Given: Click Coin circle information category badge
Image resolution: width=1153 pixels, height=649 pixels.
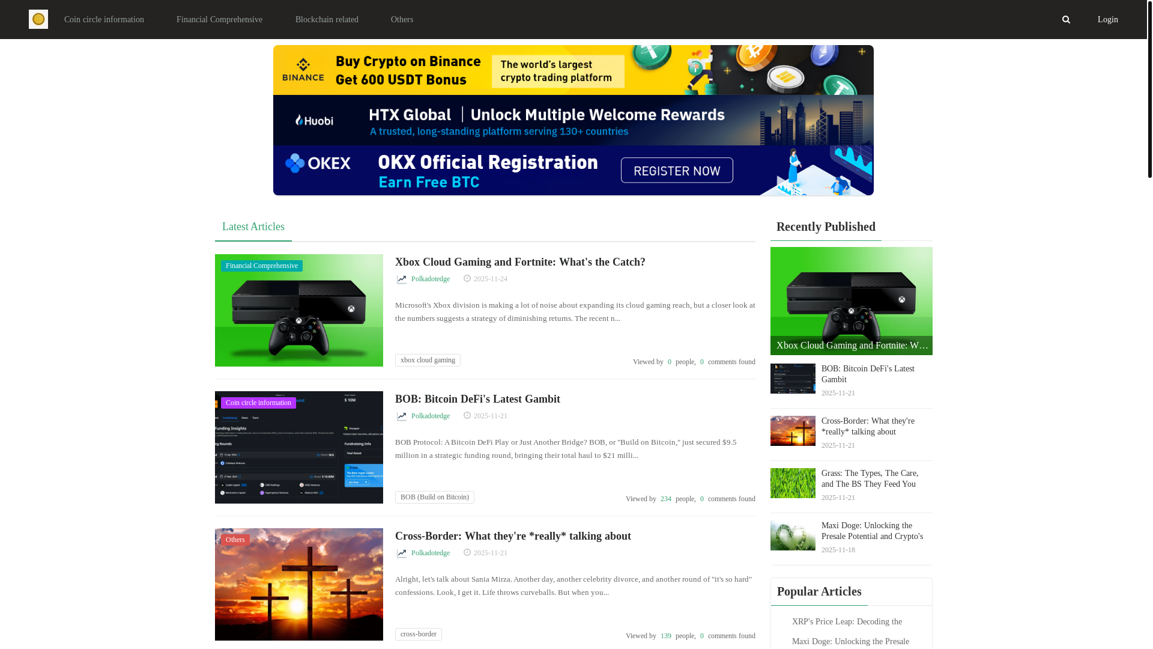Looking at the screenshot, I should coord(258,403).
